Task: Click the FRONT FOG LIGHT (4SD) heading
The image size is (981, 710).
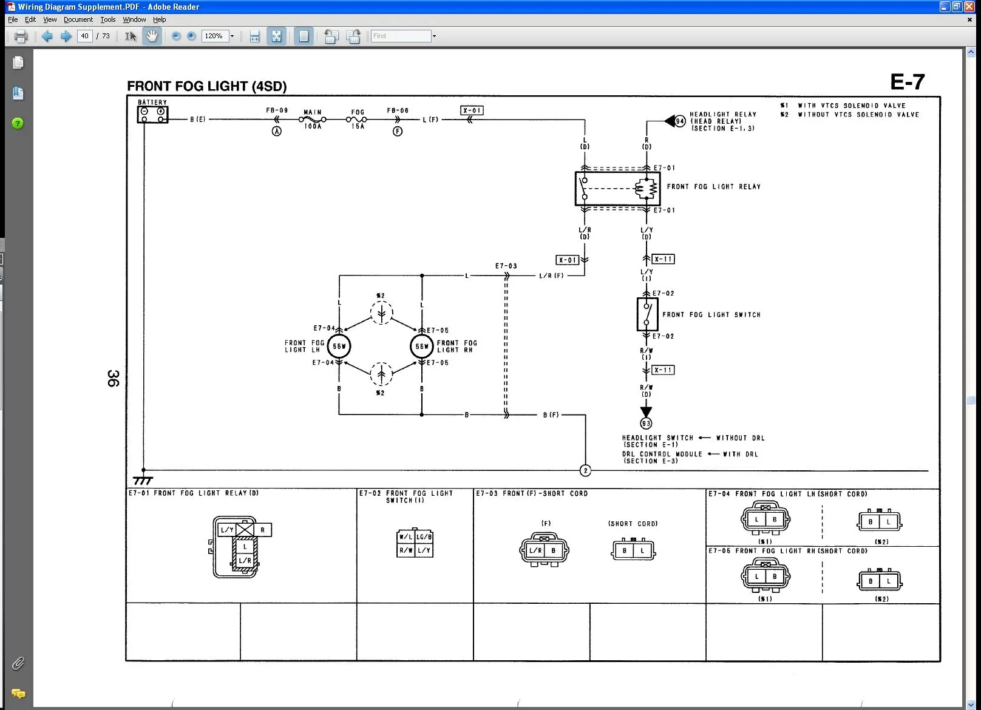Action: pyautogui.click(x=206, y=86)
